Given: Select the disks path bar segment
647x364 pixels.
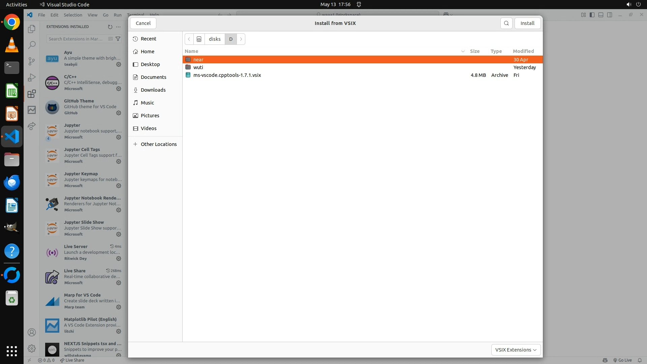Looking at the screenshot, I should 215,39.
